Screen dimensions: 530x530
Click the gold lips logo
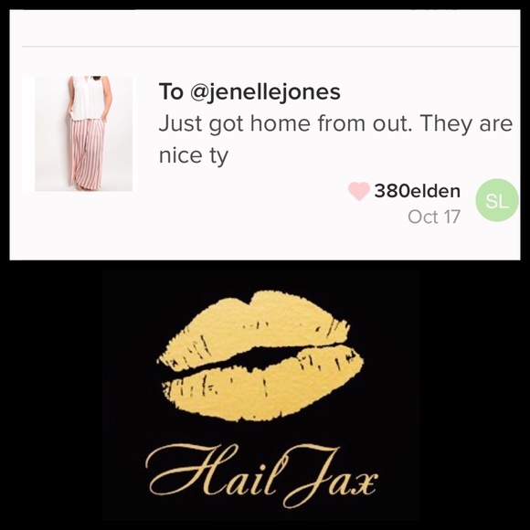(x=260, y=355)
